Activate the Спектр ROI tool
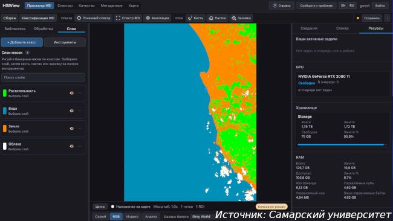 [128, 18]
